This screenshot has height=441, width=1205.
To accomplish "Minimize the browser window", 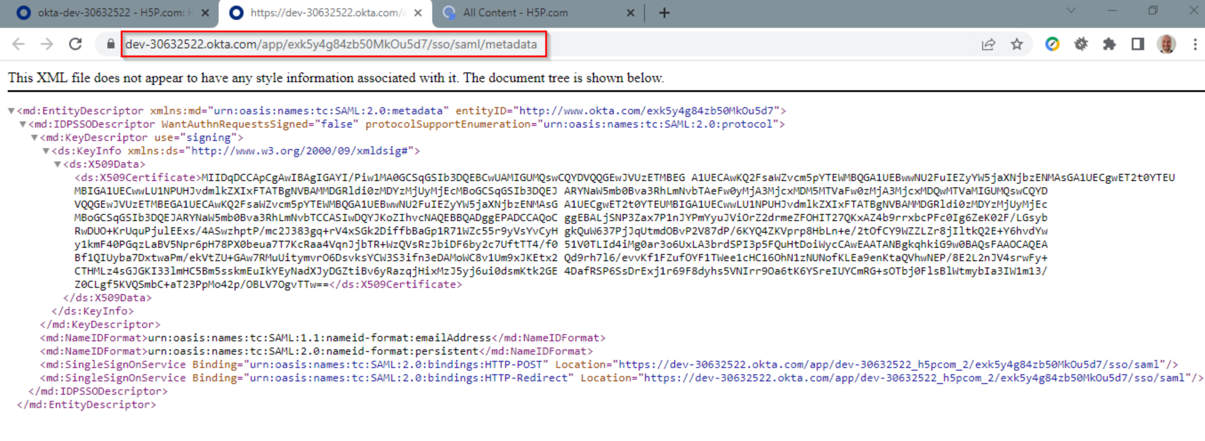I will point(1112,10).
